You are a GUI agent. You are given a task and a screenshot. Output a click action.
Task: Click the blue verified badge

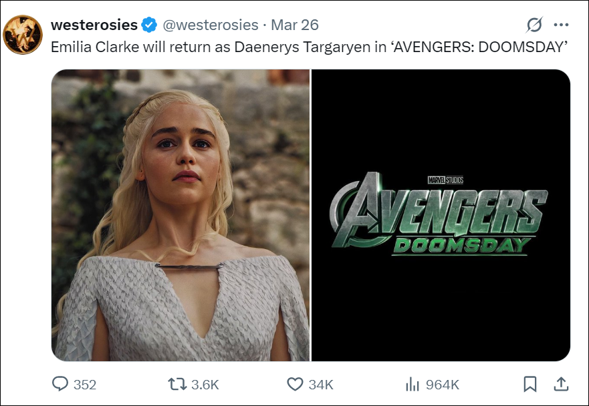coord(149,25)
